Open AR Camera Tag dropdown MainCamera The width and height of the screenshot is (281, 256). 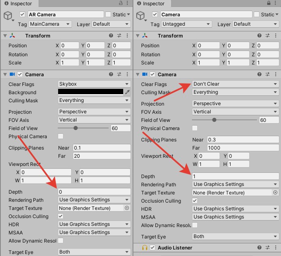pyautogui.click(x=50, y=24)
